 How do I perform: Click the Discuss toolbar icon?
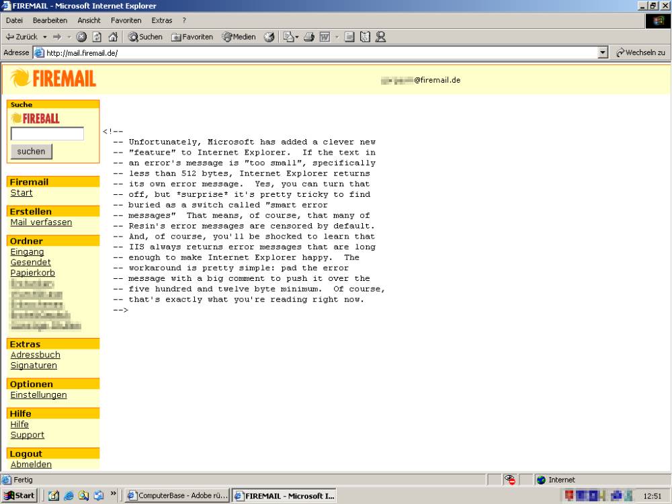349,37
